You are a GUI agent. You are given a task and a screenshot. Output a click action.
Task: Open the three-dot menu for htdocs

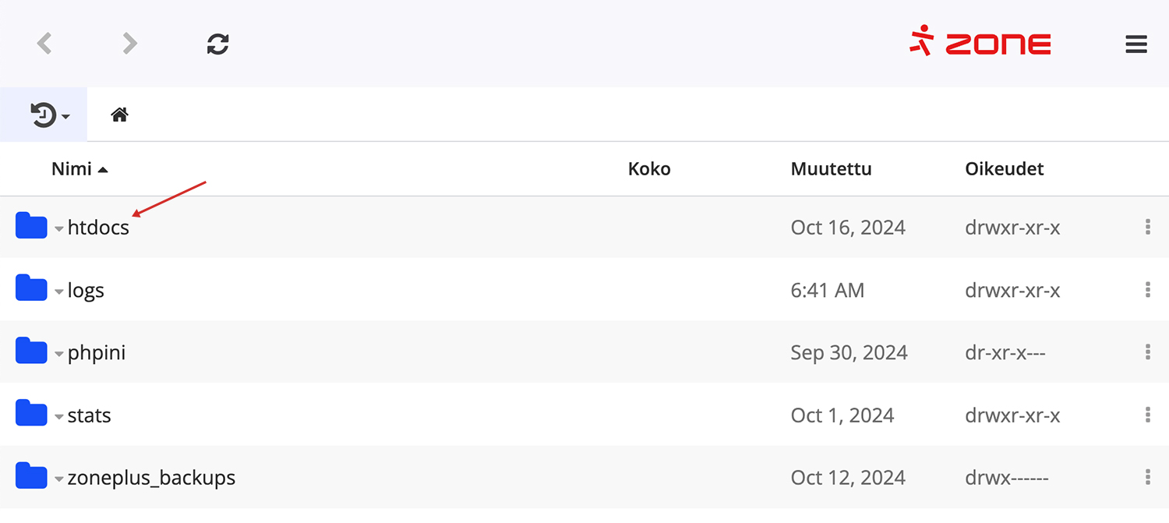point(1147,227)
